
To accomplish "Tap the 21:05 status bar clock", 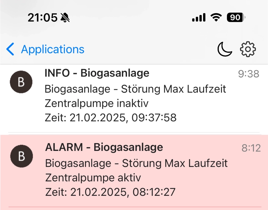I will (x=43, y=18).
